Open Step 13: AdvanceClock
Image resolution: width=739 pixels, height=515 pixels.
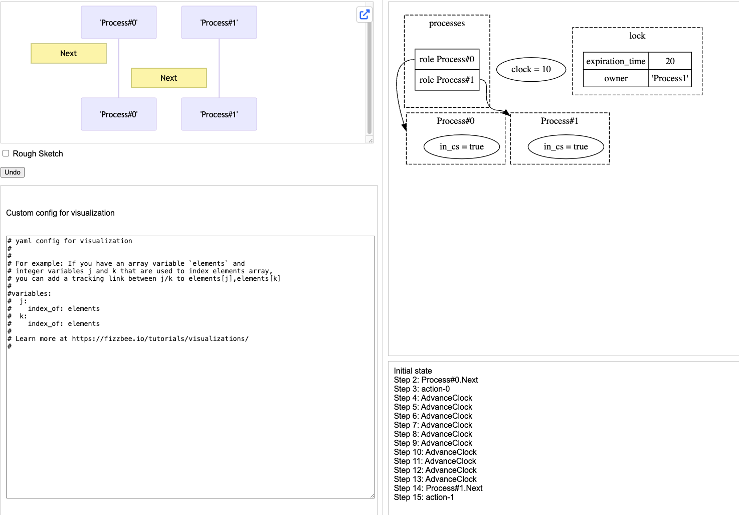435,479
